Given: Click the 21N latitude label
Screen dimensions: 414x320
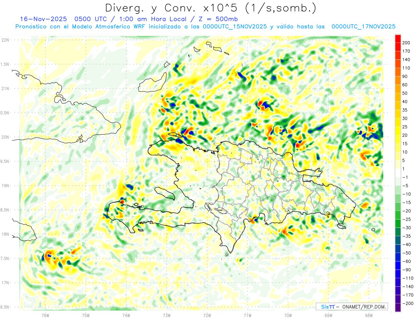Looking at the screenshot, I should point(5,88).
